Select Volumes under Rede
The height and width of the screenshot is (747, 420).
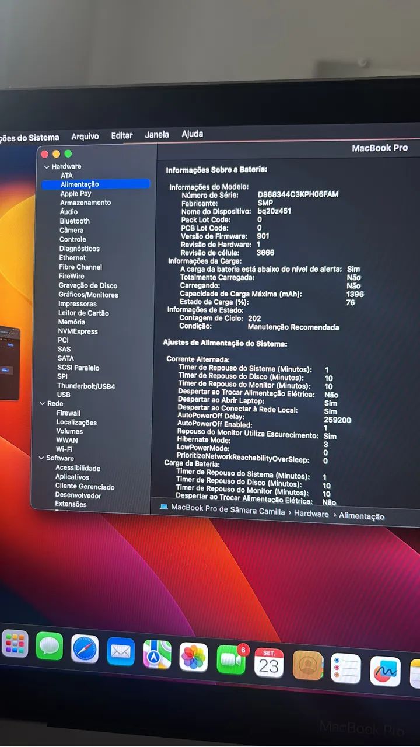[69, 431]
